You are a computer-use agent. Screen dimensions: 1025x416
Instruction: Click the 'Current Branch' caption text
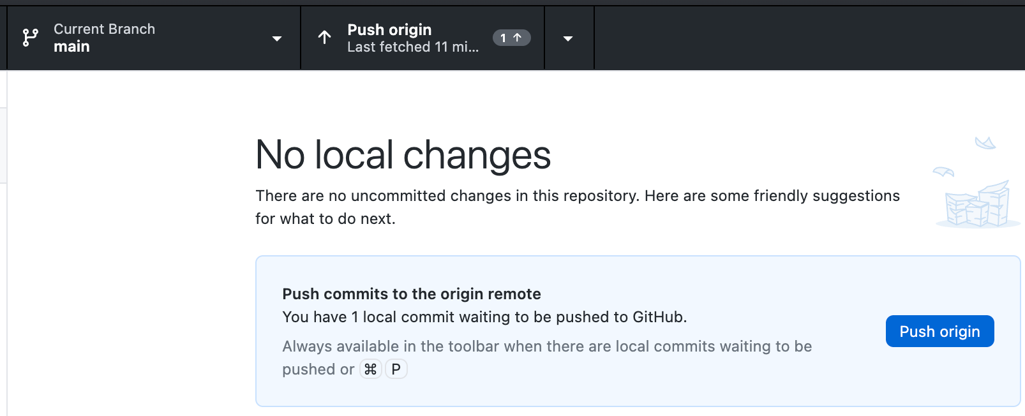[104, 29]
